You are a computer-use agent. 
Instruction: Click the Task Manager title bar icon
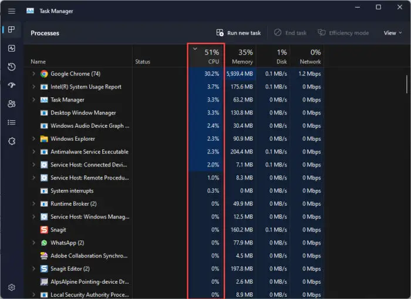(x=30, y=11)
